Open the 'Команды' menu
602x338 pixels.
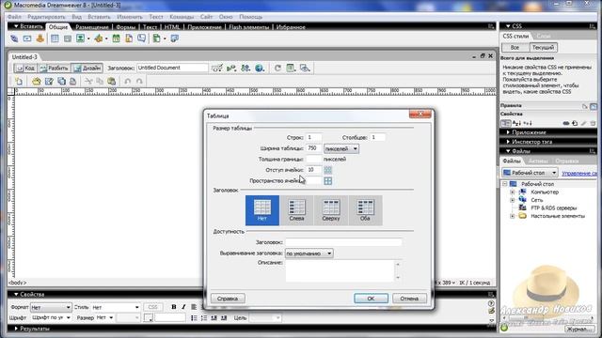[x=182, y=17]
